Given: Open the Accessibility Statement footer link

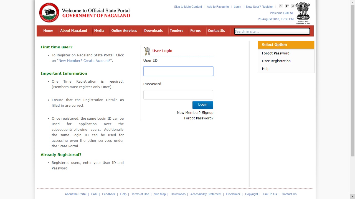Looking at the screenshot, I should 206,194.
